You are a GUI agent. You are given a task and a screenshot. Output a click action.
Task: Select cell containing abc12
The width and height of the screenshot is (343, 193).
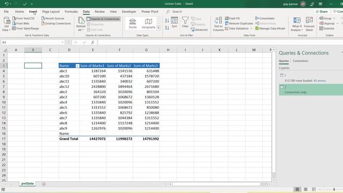click(69, 87)
